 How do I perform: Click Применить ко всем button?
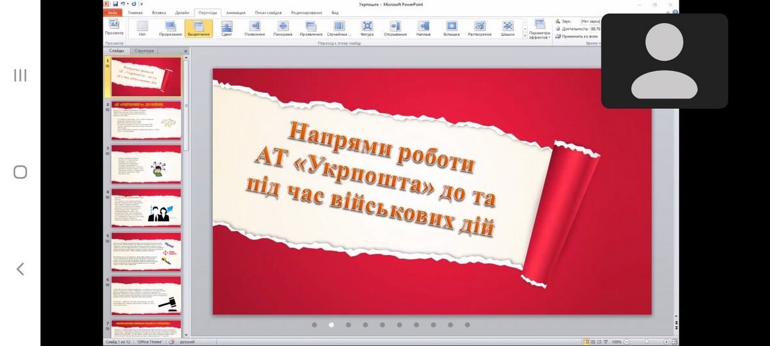(x=579, y=37)
